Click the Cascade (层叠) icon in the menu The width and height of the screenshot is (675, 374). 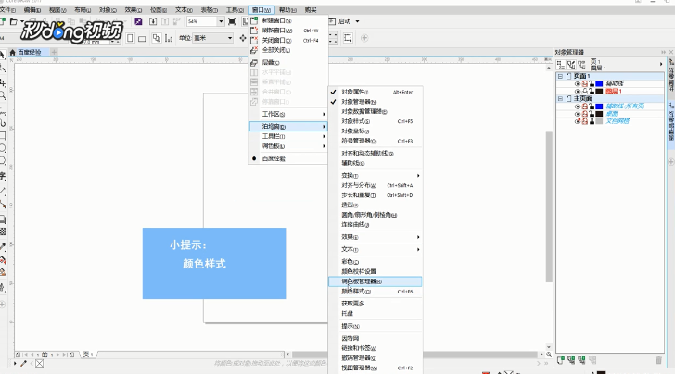point(254,62)
